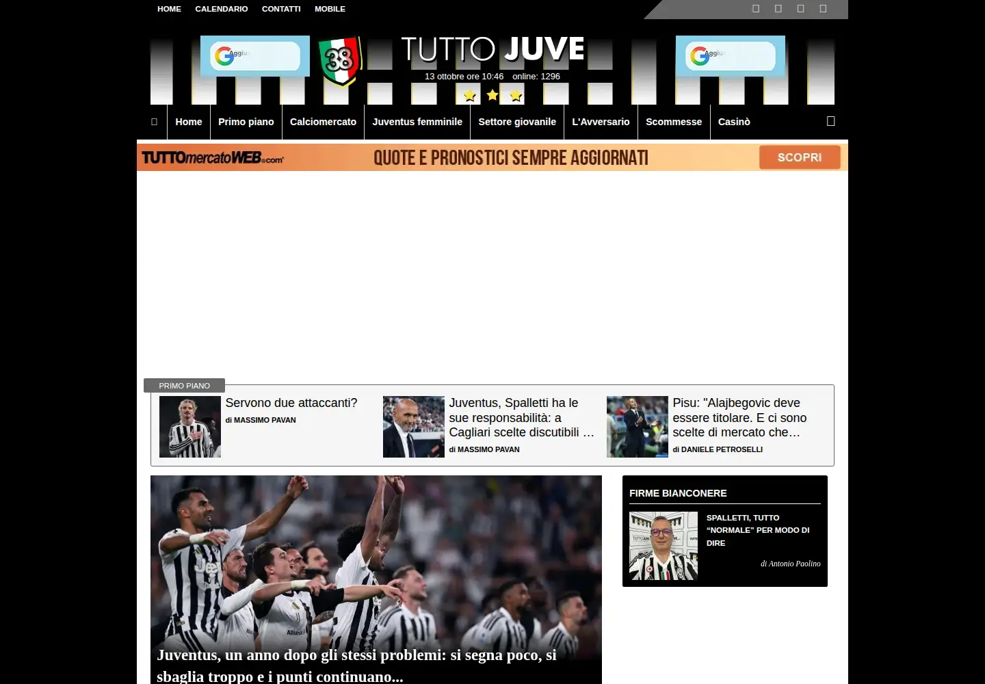Click the square icon left of Home in nav bar
The width and height of the screenshot is (985, 684).
[x=154, y=122]
